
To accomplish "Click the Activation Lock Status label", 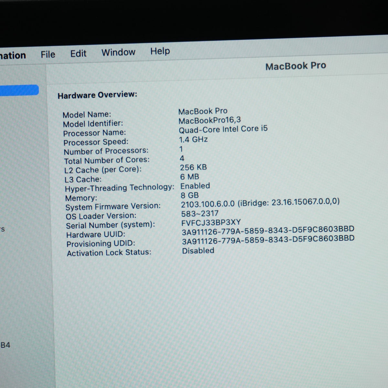I will pos(109,253).
